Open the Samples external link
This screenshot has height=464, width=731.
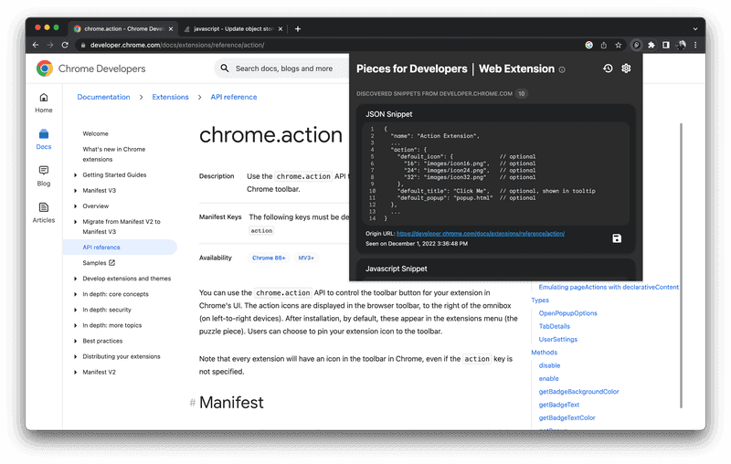tap(99, 263)
